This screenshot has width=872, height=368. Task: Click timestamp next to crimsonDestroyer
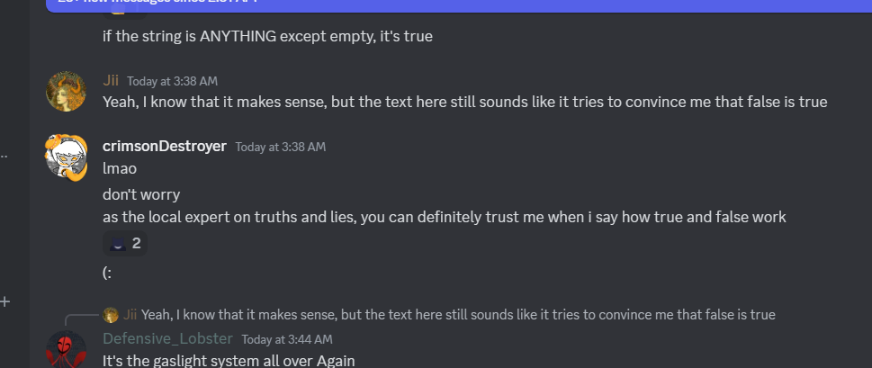pos(281,147)
